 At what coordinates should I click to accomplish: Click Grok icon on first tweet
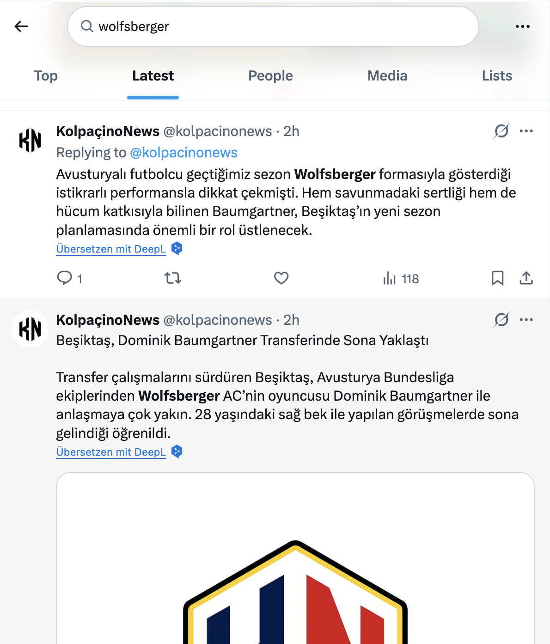point(501,131)
